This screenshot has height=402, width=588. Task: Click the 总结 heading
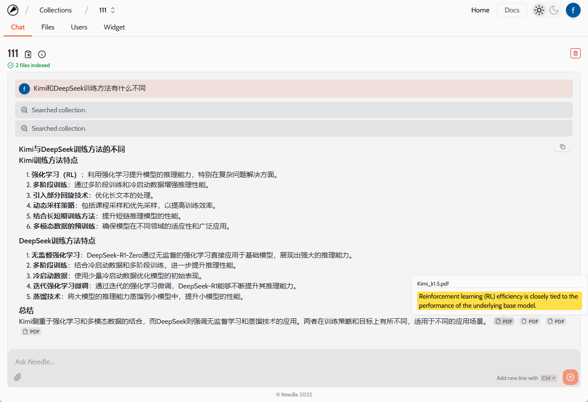pos(26,310)
